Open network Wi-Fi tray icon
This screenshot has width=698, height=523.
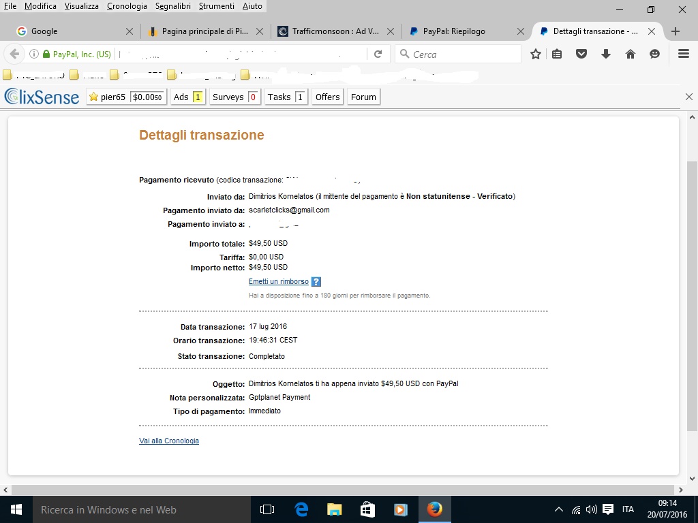pos(576,509)
